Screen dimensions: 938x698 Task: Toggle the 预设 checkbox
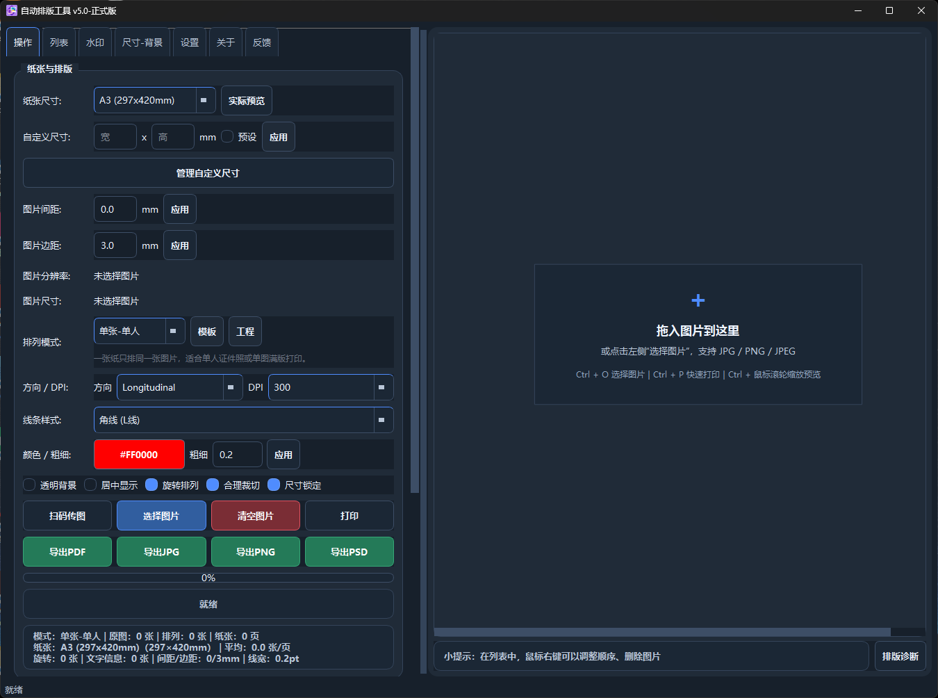coord(227,136)
